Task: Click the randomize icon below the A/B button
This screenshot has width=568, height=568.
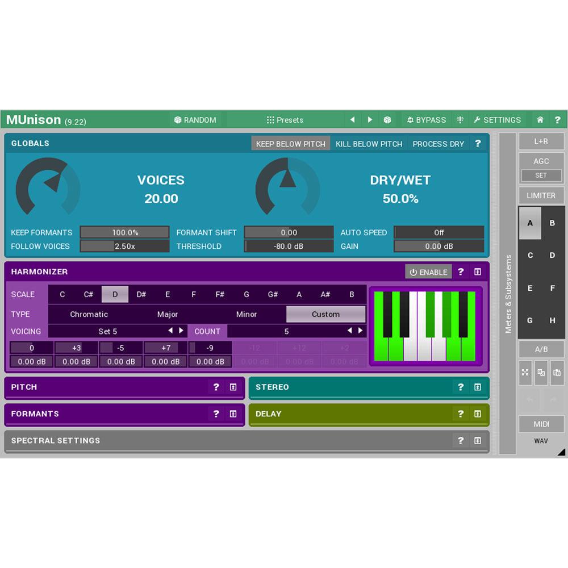Action: click(x=525, y=373)
